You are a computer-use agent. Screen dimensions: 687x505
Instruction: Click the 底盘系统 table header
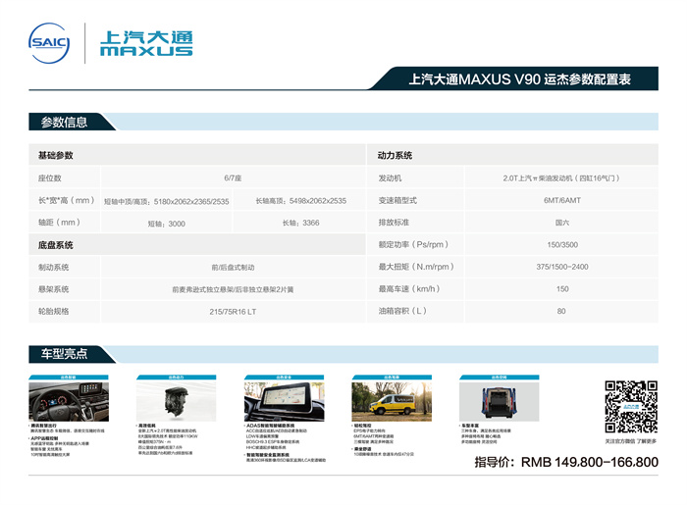click(x=56, y=244)
